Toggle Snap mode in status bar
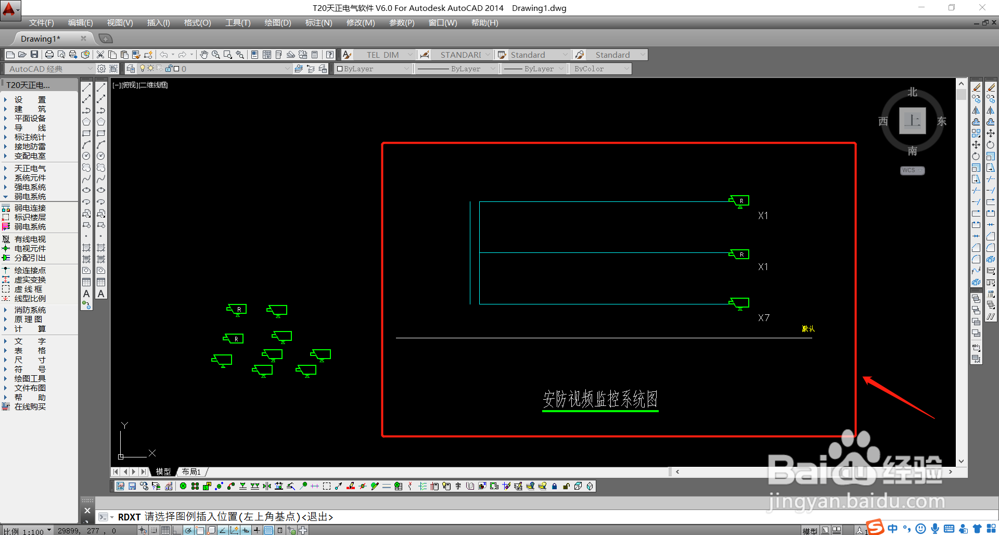The image size is (999, 535). tap(154, 530)
